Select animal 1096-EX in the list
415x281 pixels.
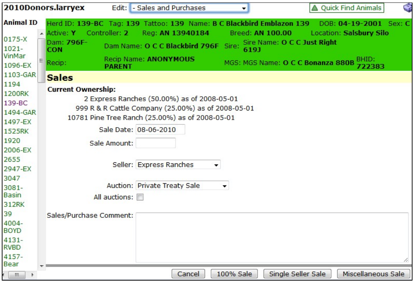[17, 65]
